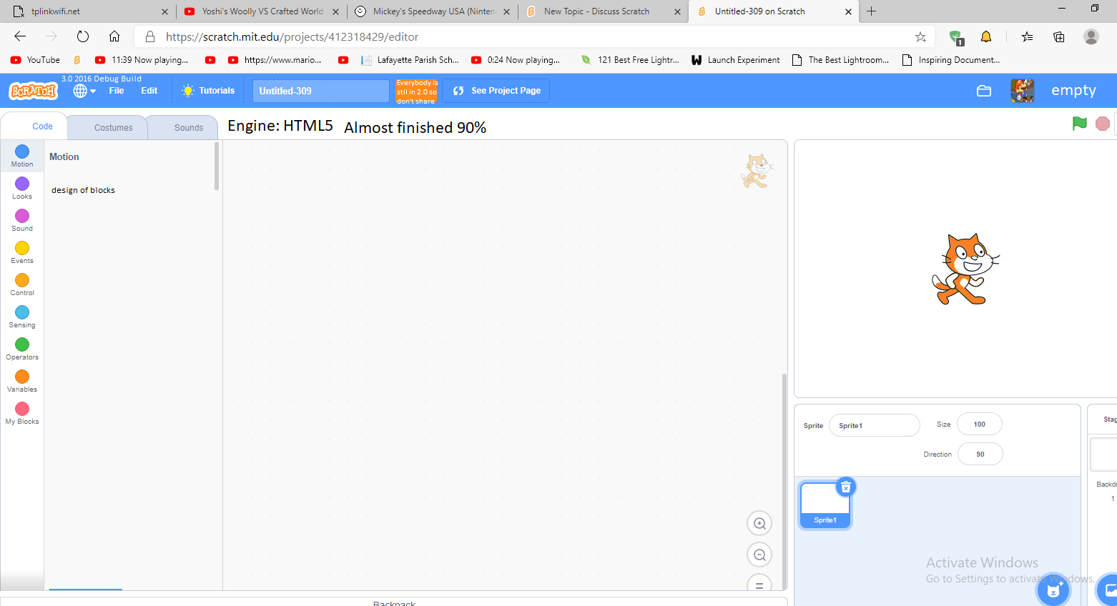Switch to the Costumes tab
The width and height of the screenshot is (1117, 606).
point(113,128)
